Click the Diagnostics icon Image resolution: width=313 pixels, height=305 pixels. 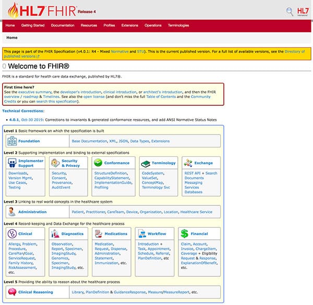coord(55,234)
